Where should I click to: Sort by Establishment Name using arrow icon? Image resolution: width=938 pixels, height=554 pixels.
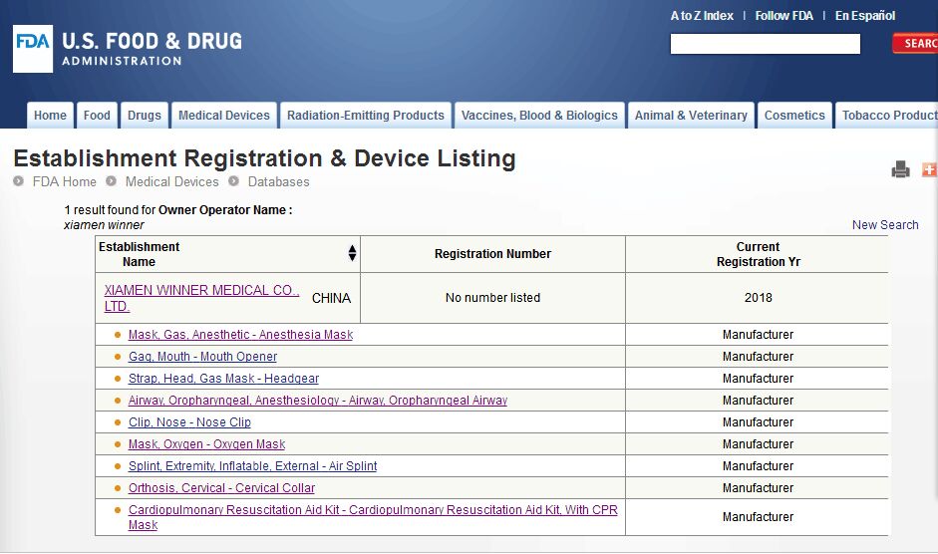pyautogui.click(x=352, y=253)
